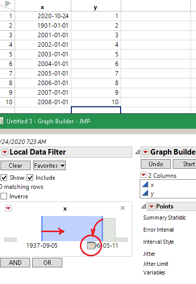Click the data table corner columns icon

[x=8, y=4]
